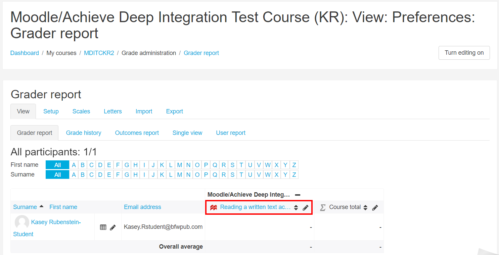The width and height of the screenshot is (499, 255).
Task: Switch to the User report sub-tab
Action: coord(231,133)
